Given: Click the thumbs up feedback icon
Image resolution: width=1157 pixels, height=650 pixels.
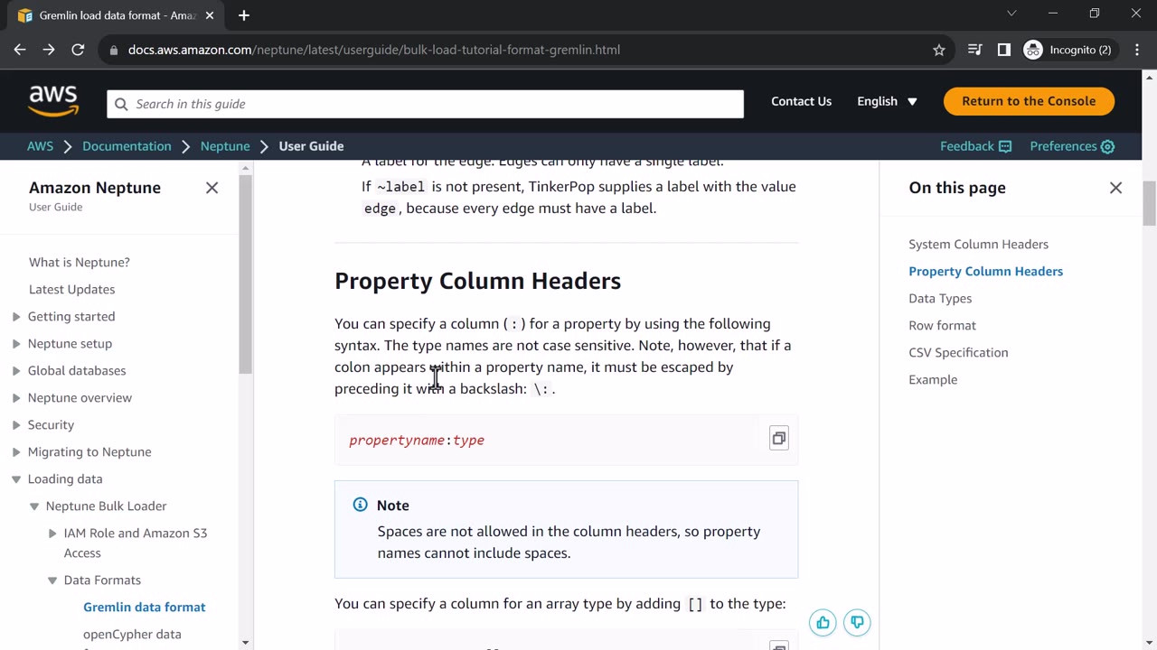Looking at the screenshot, I should [x=823, y=622].
